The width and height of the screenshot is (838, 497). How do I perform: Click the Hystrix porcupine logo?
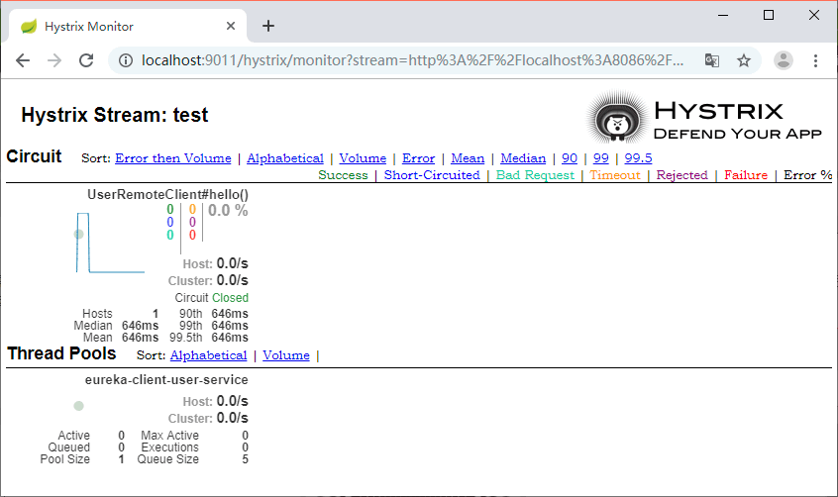pos(618,117)
